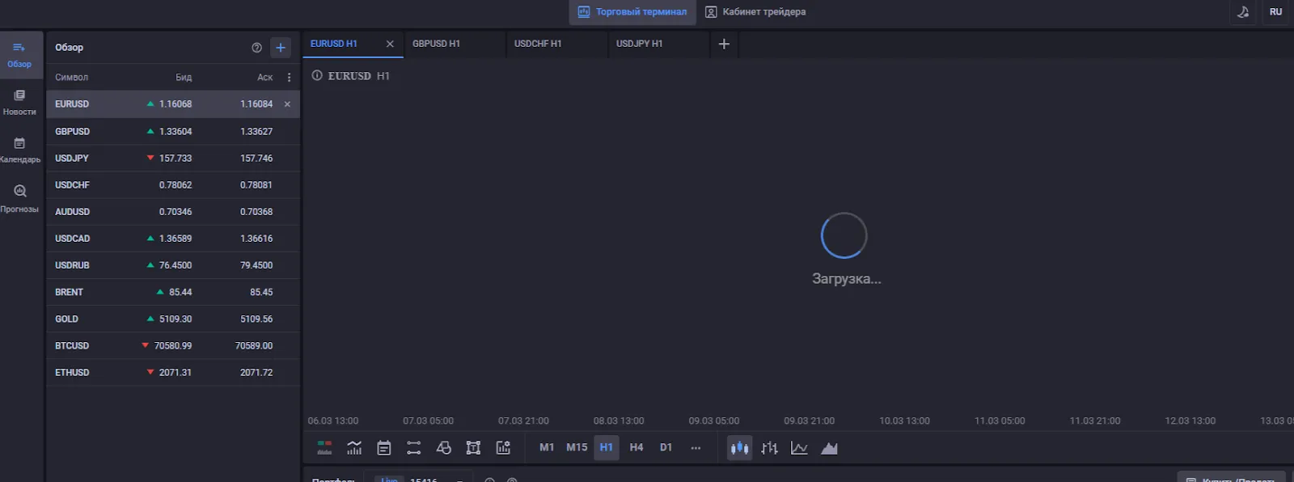Image resolution: width=1294 pixels, height=482 pixels.
Task: Open the Прогнозы sidebar panel
Action: pyautogui.click(x=19, y=199)
